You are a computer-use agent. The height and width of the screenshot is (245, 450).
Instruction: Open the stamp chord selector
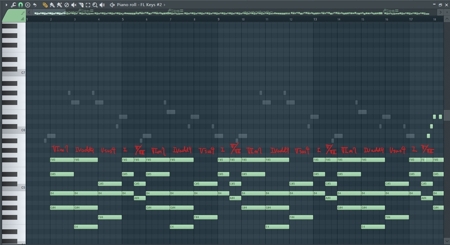[x=28, y=5]
